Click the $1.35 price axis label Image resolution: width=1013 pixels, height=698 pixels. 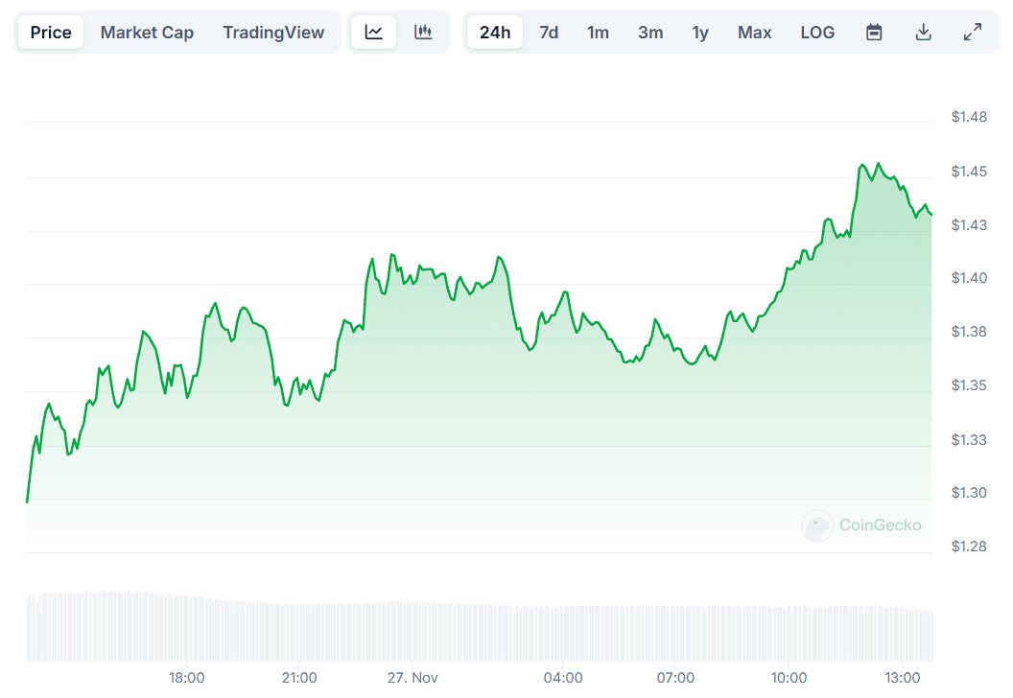(x=969, y=384)
